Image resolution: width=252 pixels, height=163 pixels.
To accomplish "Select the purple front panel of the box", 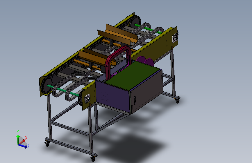I will tap(112, 97).
